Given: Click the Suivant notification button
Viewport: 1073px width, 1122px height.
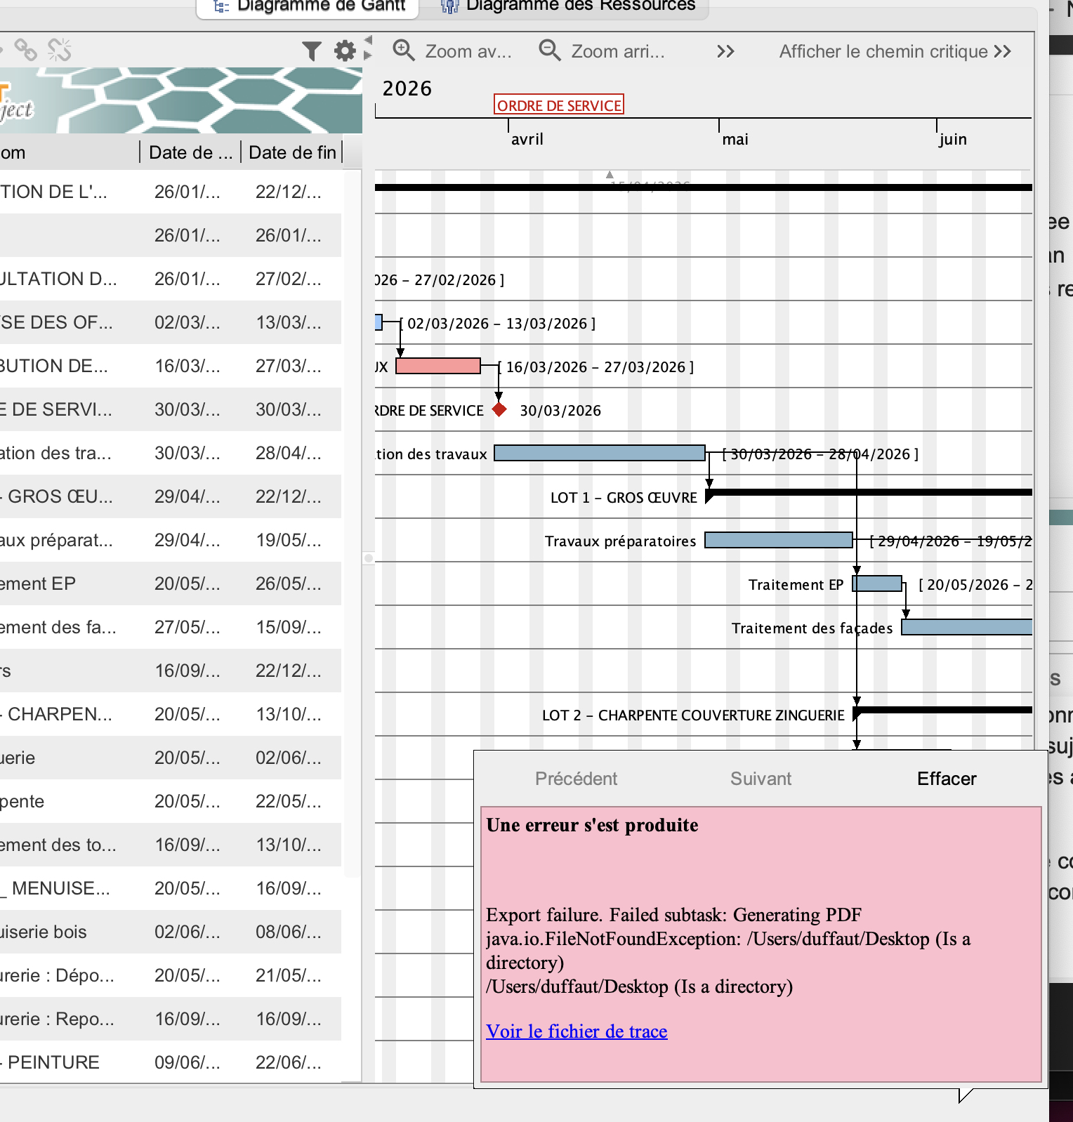Looking at the screenshot, I should click(x=761, y=779).
